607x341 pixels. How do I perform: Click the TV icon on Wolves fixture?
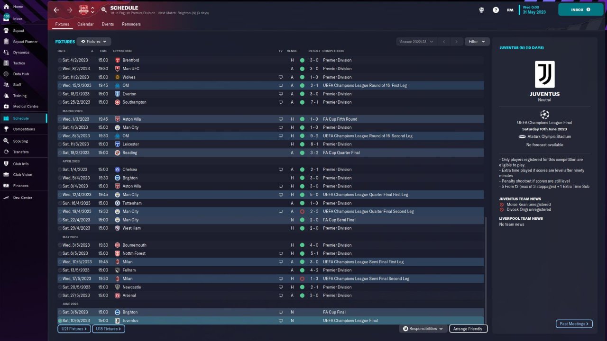click(280, 77)
